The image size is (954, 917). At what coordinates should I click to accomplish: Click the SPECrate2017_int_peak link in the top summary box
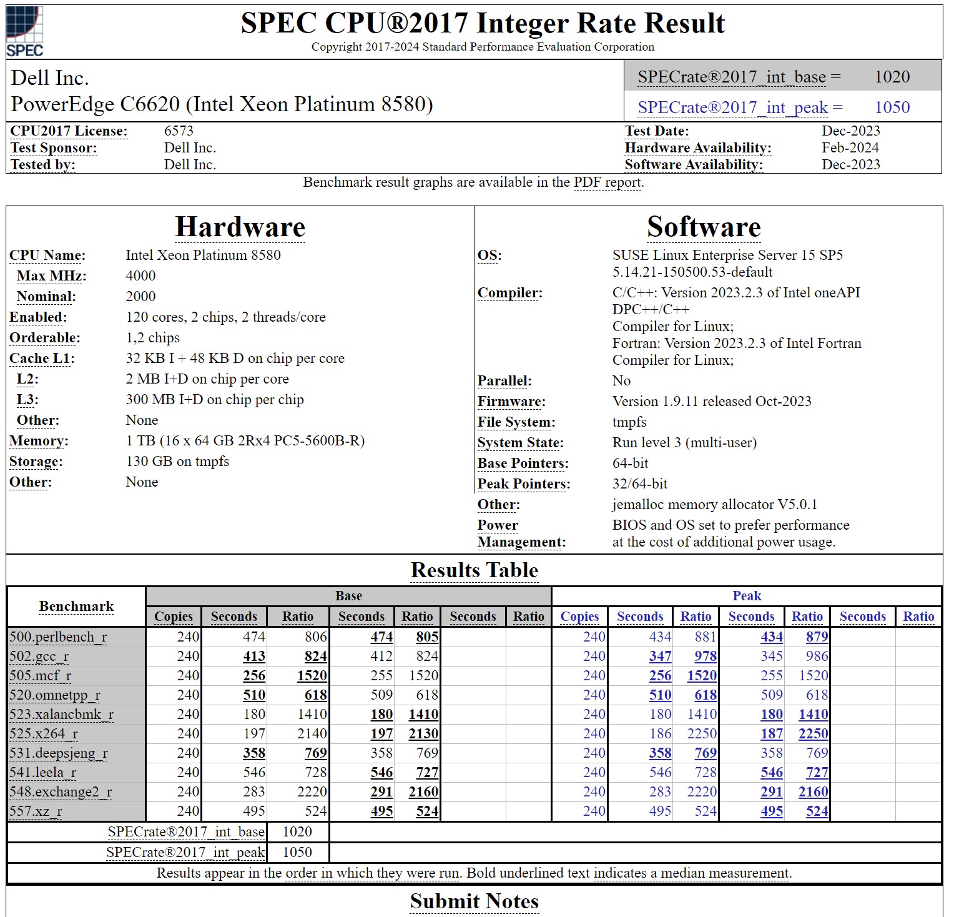tap(733, 107)
